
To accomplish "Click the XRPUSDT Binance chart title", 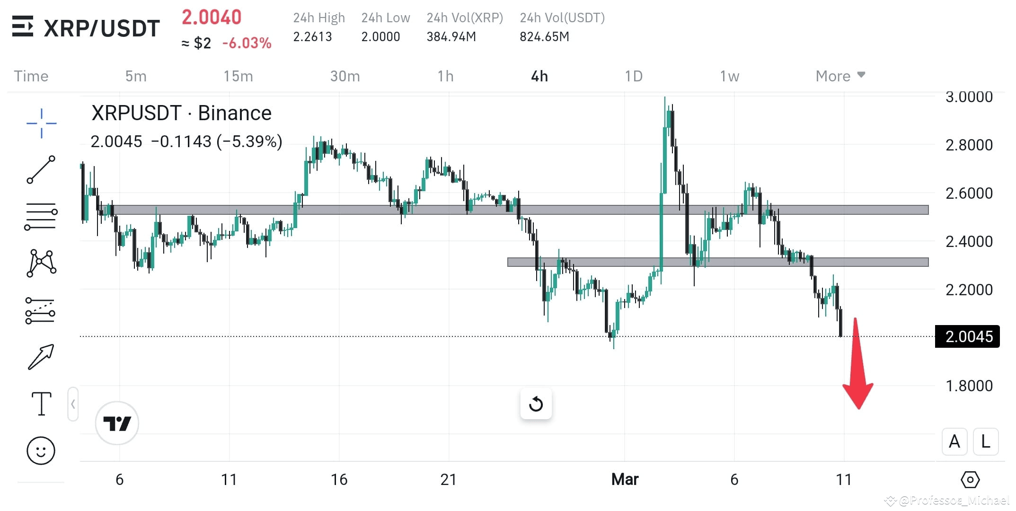I will [x=181, y=113].
